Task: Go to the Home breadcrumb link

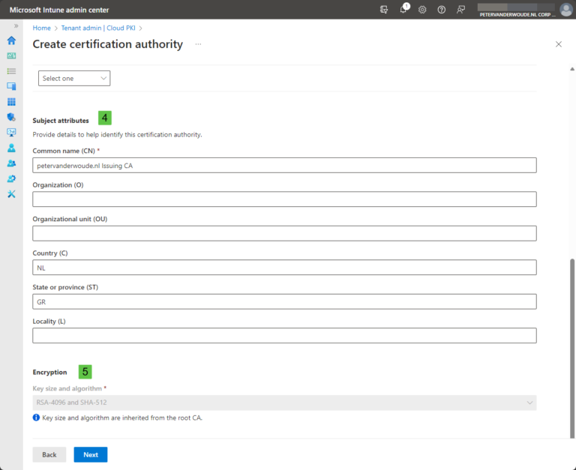Action: [41, 28]
